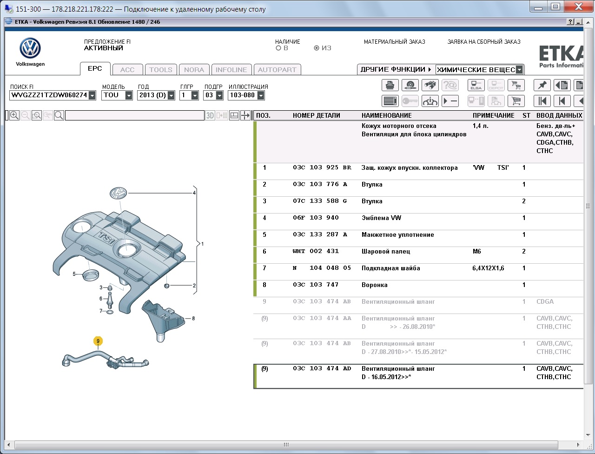Switch to the EPC tab
This screenshot has height=454, width=595.
[95, 69]
